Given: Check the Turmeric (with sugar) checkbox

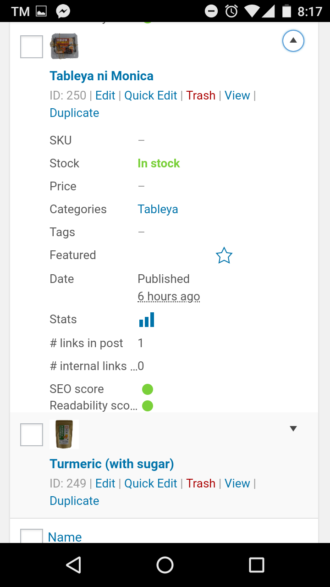Looking at the screenshot, I should point(32,435).
